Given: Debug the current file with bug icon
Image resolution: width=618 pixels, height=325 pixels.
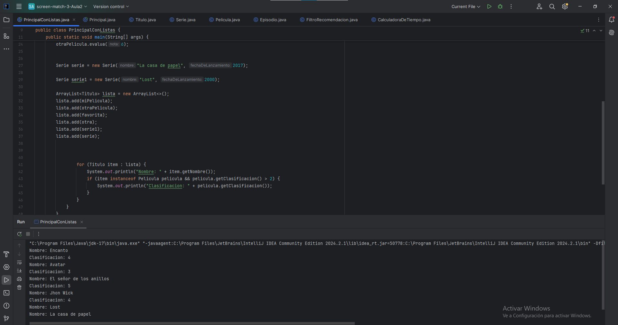Looking at the screenshot, I should pos(500,6).
